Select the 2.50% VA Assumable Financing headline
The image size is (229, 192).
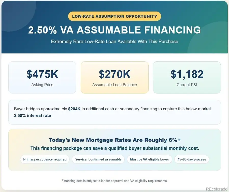(114, 30)
